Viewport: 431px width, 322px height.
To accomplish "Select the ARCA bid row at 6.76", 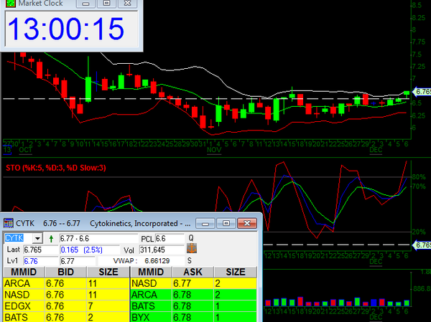I will click(65, 283).
